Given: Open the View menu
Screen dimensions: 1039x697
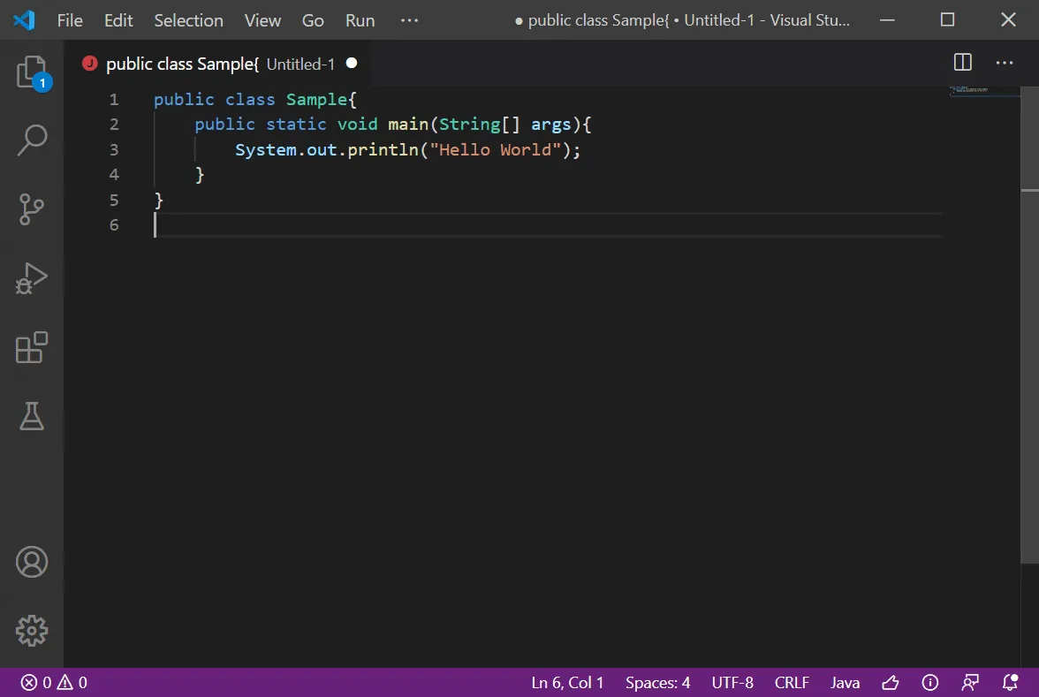Looking at the screenshot, I should (262, 20).
